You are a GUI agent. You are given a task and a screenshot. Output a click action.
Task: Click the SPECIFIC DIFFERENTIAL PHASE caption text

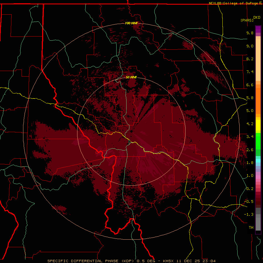[x=83, y=261]
